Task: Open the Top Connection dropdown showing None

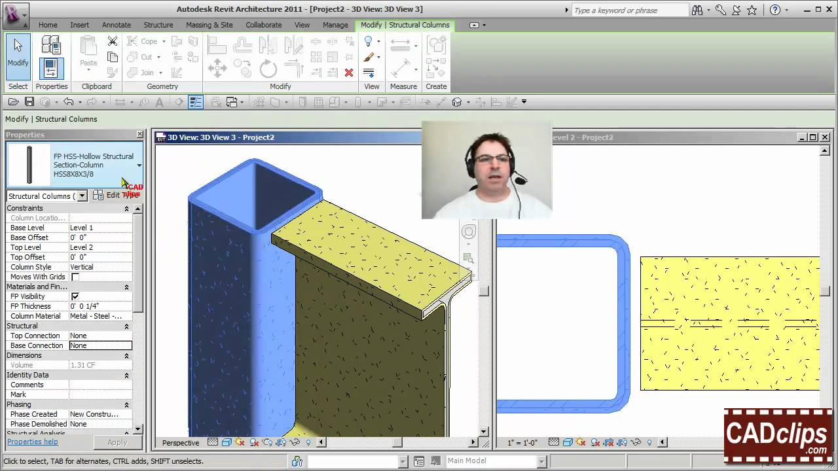Action: (100, 335)
